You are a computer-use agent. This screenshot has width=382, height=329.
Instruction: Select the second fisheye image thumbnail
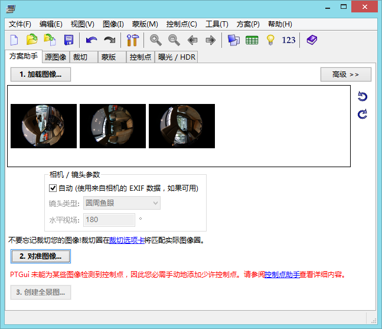click(x=113, y=126)
